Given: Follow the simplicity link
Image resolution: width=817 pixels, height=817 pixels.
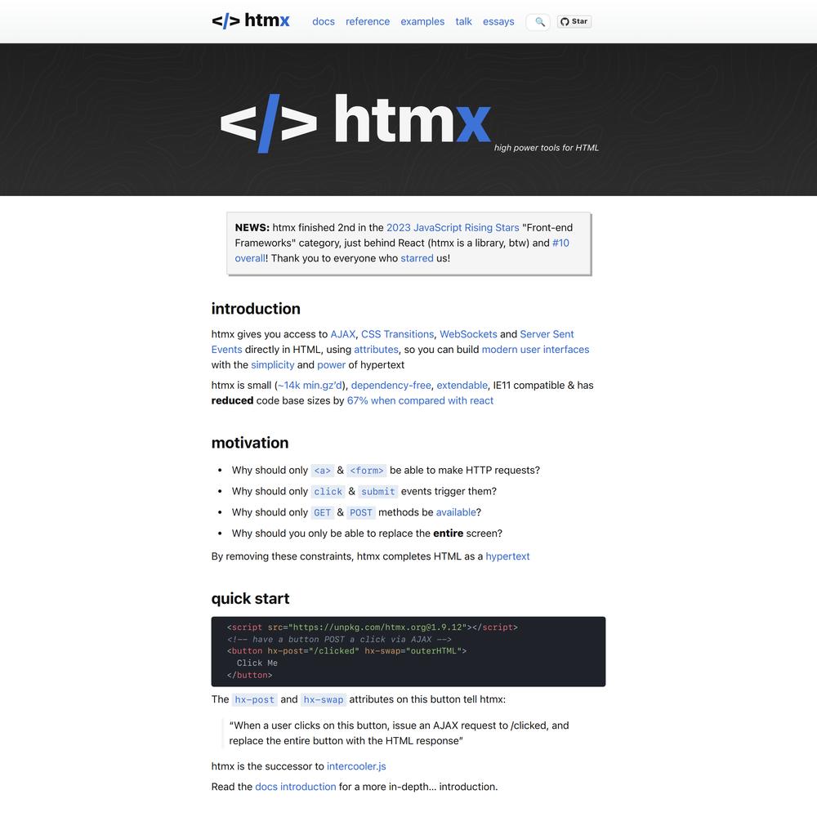Looking at the screenshot, I should pos(273,364).
